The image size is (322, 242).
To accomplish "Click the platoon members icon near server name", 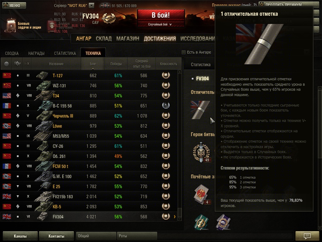I will [x=105, y=6].
